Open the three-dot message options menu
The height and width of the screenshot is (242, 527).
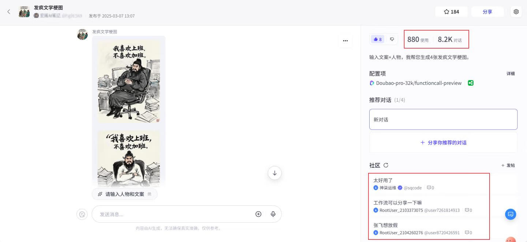345,41
